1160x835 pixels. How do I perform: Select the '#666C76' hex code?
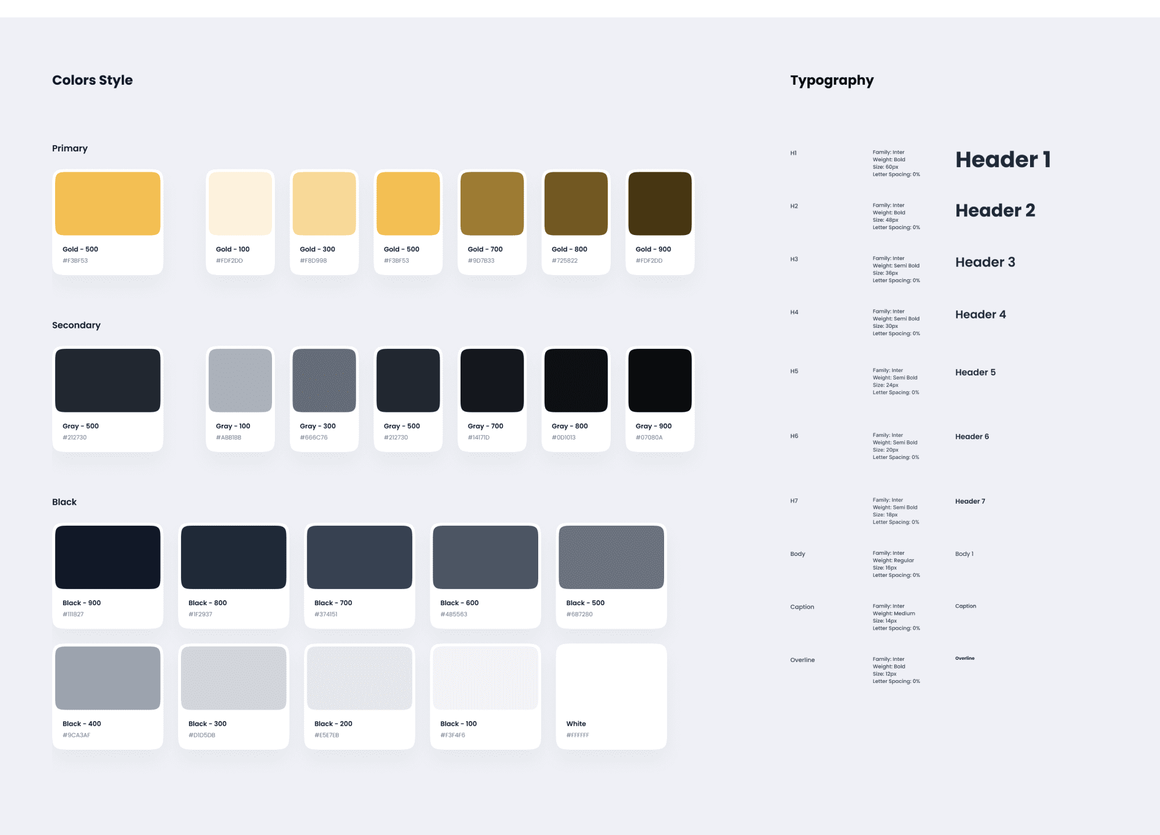(x=314, y=438)
